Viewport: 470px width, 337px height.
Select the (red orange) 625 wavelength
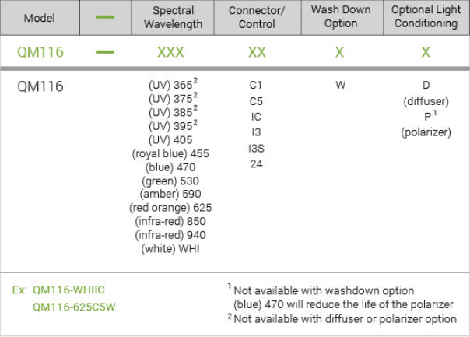170,208
